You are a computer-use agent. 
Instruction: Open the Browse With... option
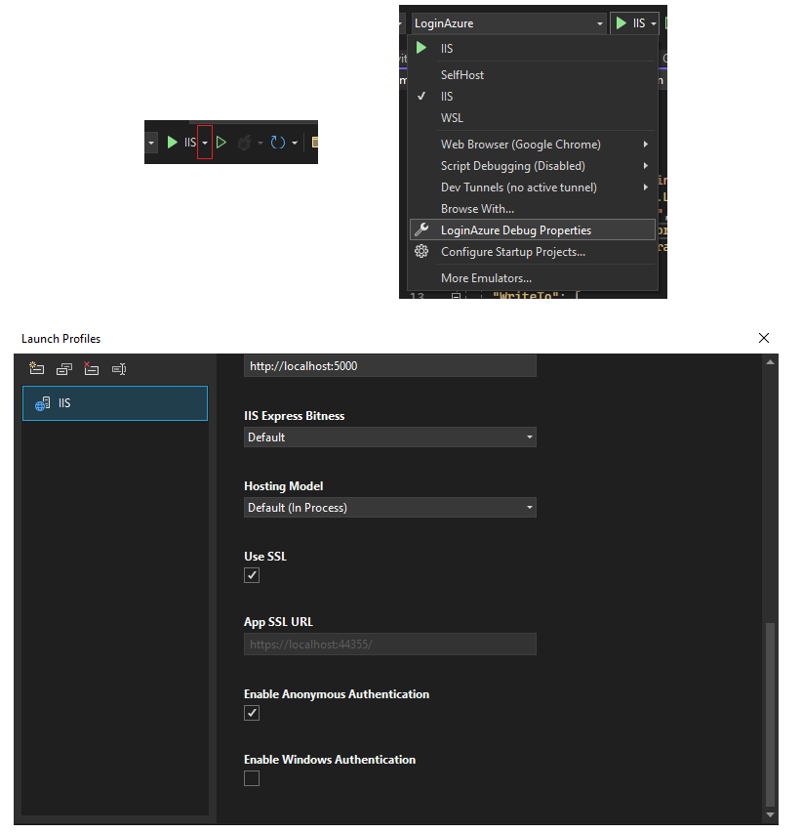click(x=533, y=209)
